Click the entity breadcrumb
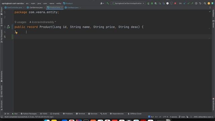This screenshot has width=215, height=121. [x=59, y=3]
